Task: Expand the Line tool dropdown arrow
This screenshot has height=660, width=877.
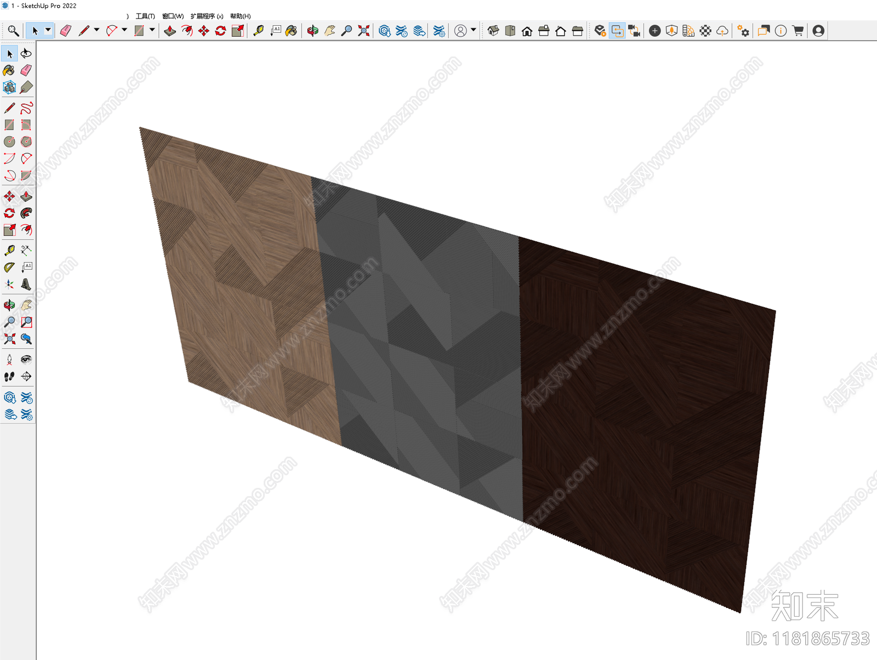Action: click(96, 31)
